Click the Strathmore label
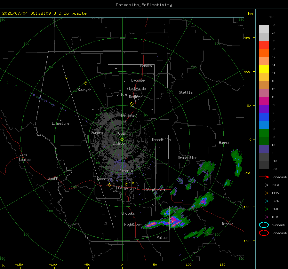Image resolution: width=288 pixels, height=269 pixels. point(156,189)
